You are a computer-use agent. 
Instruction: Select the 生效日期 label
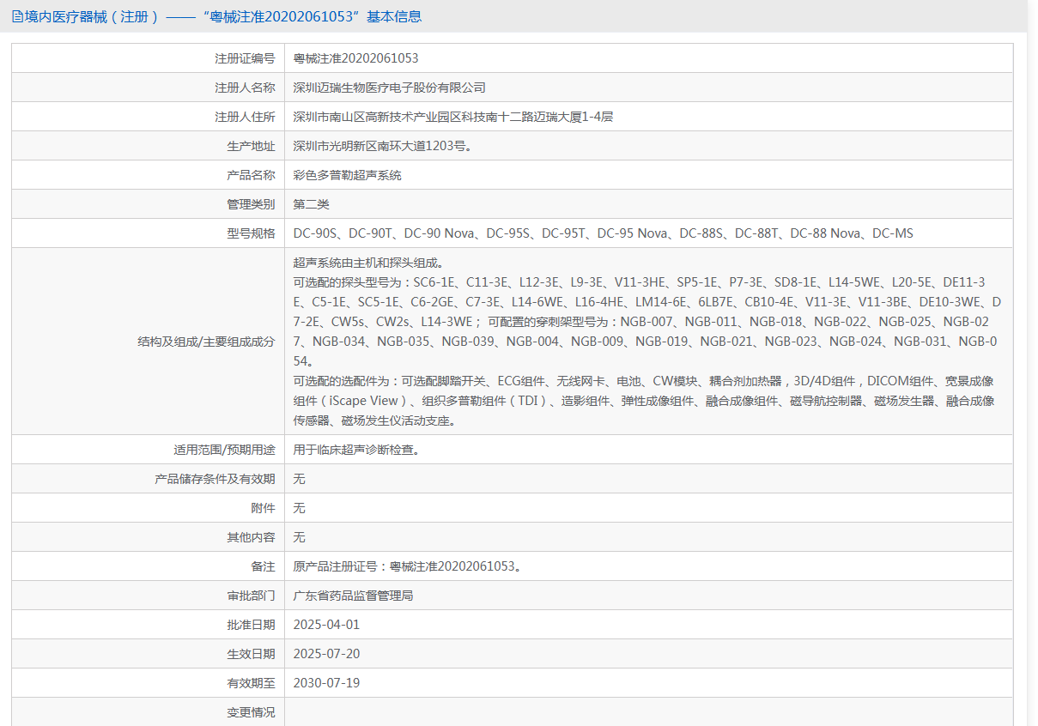click(251, 654)
